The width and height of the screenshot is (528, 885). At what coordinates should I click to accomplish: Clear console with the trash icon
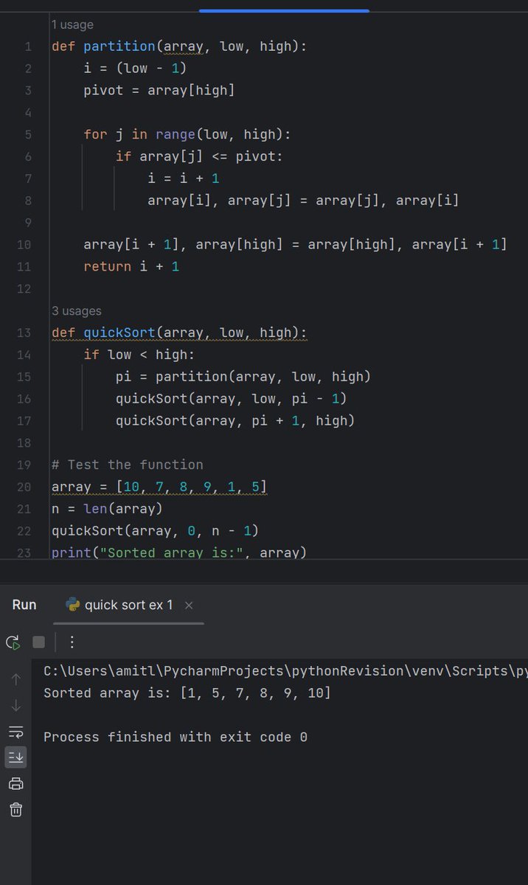pos(16,810)
